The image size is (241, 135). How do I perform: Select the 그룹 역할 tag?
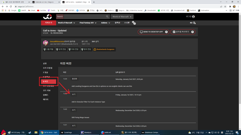[x=49, y=49]
